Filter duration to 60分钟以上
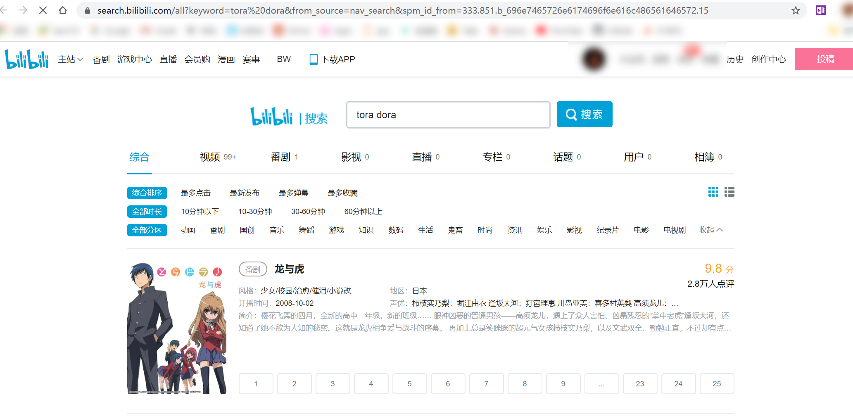This screenshot has height=419, width=853. (363, 212)
